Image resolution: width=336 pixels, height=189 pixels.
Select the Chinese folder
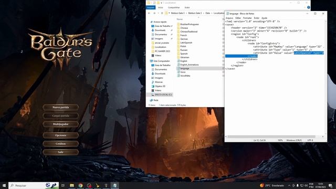coord(184,28)
